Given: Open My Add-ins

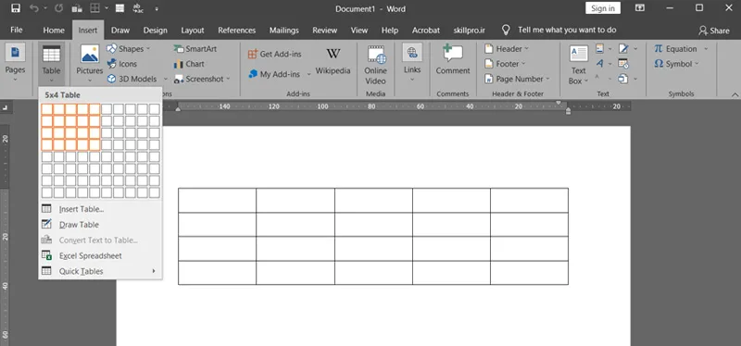Looking at the screenshot, I should pos(274,74).
